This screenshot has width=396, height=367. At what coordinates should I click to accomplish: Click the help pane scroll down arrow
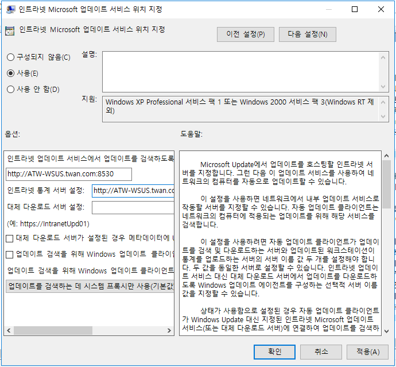pos(386,331)
